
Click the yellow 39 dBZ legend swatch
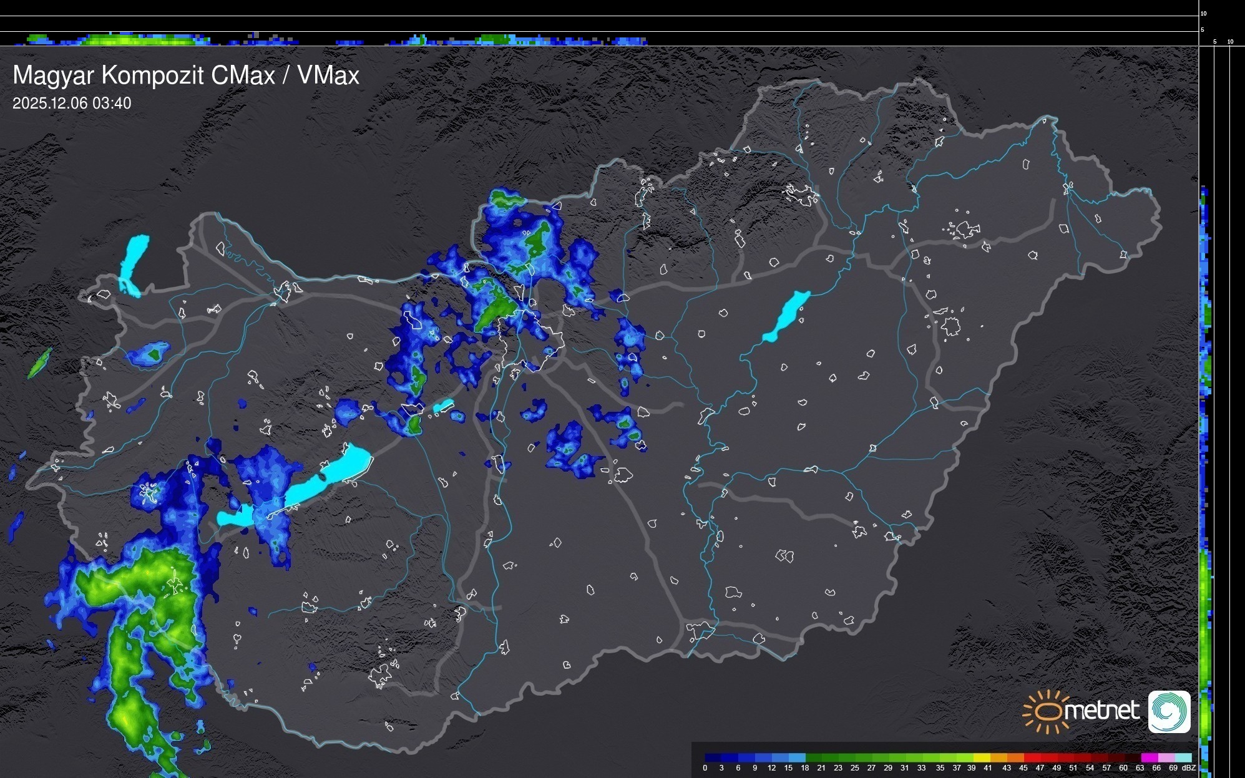(981, 757)
